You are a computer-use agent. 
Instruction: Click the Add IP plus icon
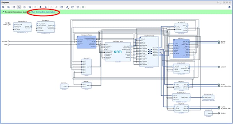[x=46, y=7]
